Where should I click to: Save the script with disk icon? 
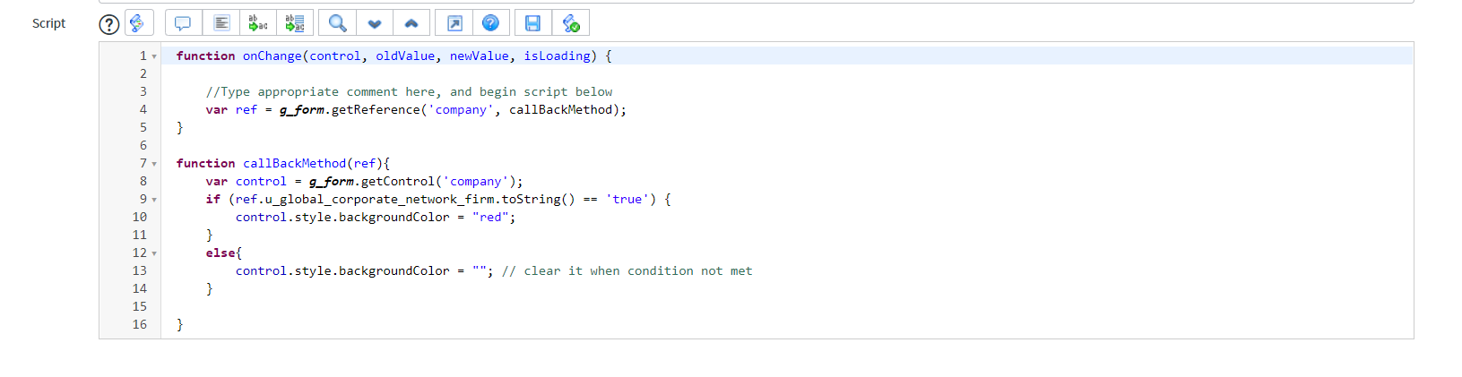[x=532, y=22]
